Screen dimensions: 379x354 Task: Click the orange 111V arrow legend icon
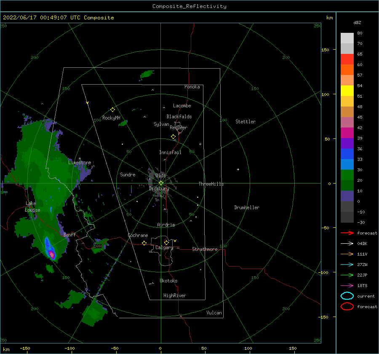coord(347,254)
